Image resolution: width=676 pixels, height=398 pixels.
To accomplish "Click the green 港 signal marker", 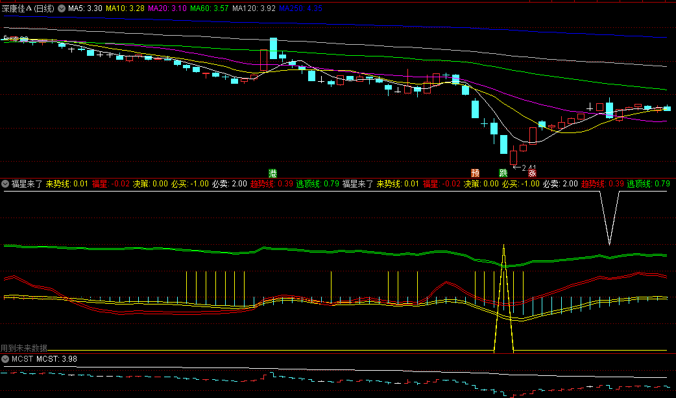I will point(272,173).
